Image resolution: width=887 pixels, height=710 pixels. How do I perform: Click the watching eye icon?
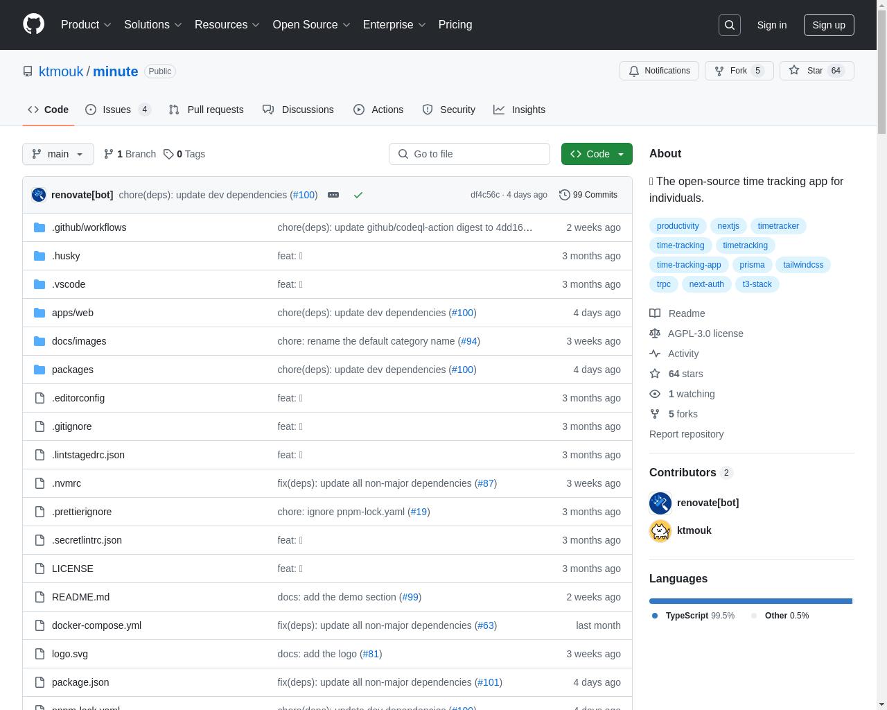pyautogui.click(x=655, y=394)
